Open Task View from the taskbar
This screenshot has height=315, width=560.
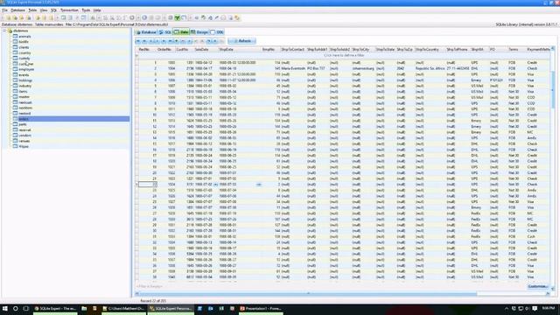tap(26, 309)
